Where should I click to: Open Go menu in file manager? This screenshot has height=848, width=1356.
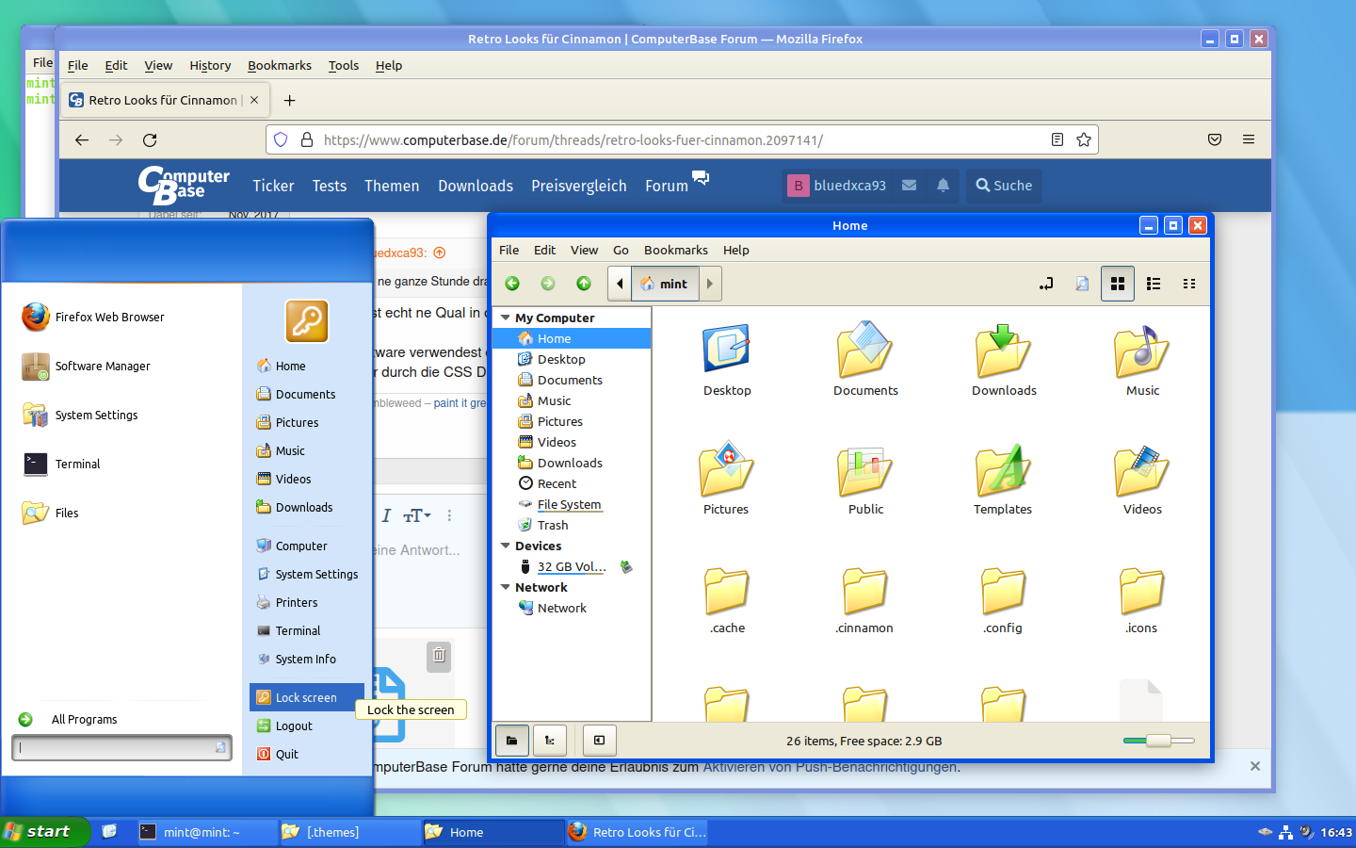621,250
